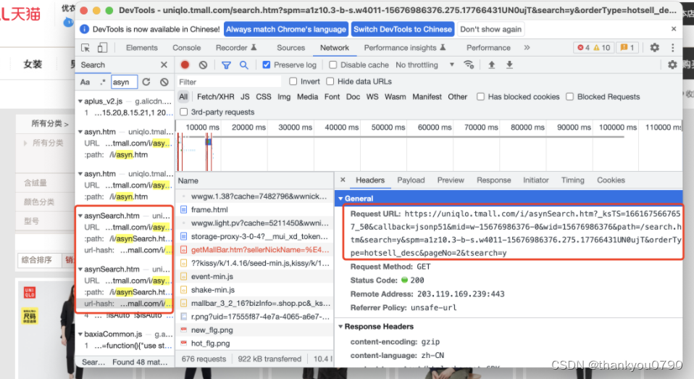The height and width of the screenshot is (379, 694).
Task: Open Network panel settings gear
Action: pos(672,64)
